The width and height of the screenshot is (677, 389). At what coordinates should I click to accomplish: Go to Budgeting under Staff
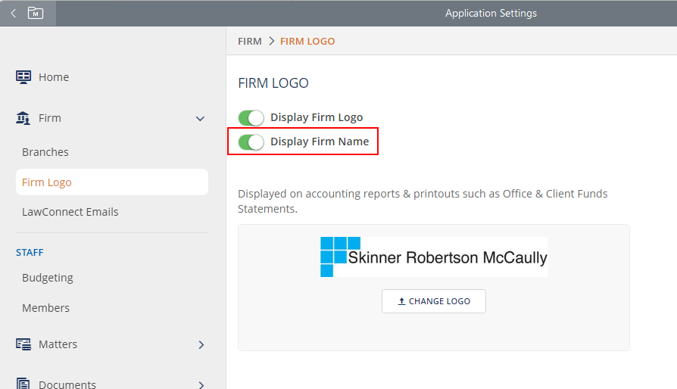click(x=48, y=278)
